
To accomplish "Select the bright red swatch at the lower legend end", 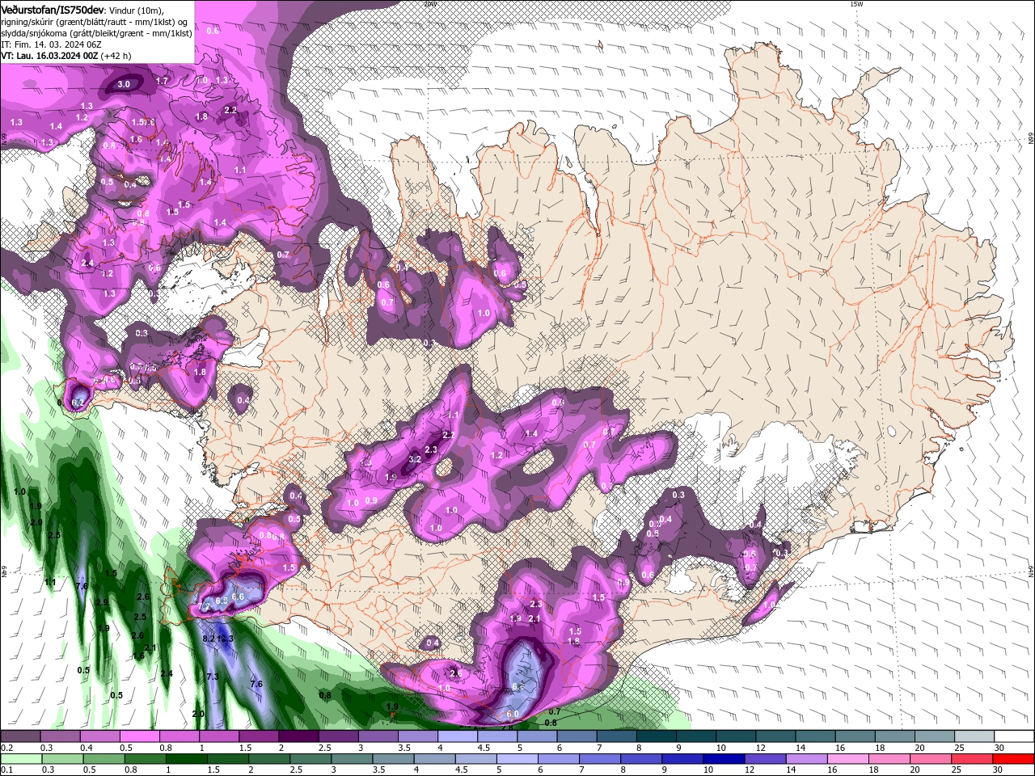I will point(1014,758).
